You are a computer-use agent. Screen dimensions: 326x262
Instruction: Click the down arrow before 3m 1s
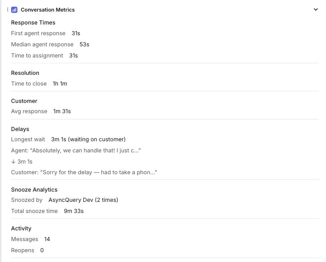point(13,161)
